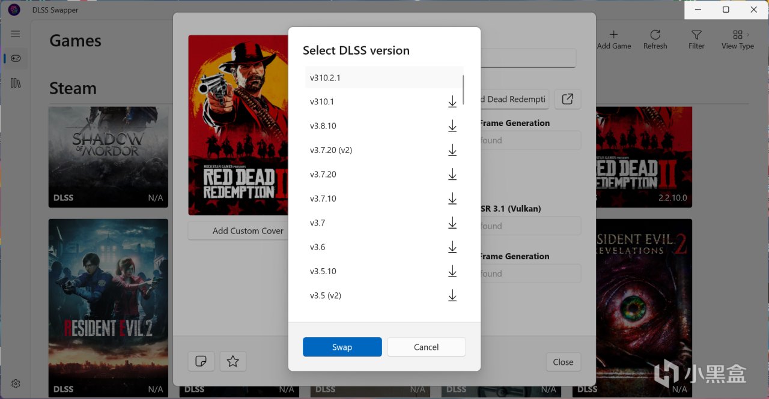
Task: Select the v310.2.1 version row
Action: tap(384, 77)
